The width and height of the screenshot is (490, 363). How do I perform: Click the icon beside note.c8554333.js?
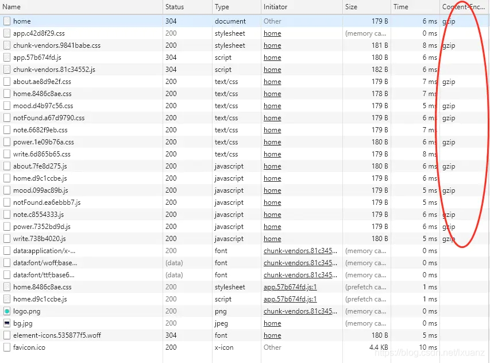click(6, 215)
